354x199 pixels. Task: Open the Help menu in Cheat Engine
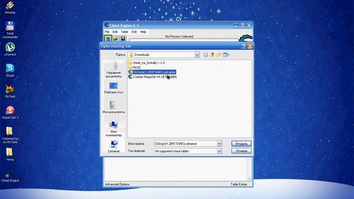coord(143,32)
